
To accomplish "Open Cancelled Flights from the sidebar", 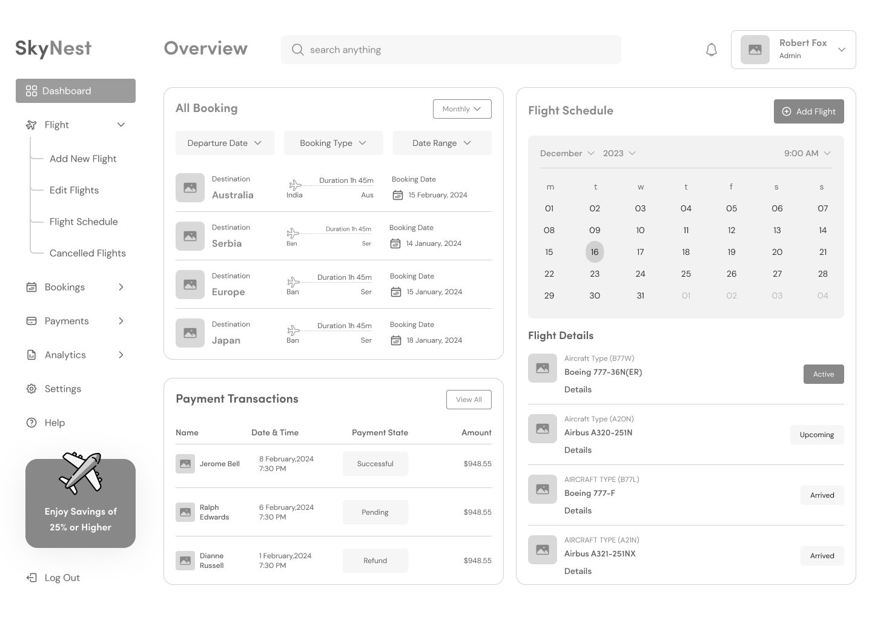I will point(87,253).
